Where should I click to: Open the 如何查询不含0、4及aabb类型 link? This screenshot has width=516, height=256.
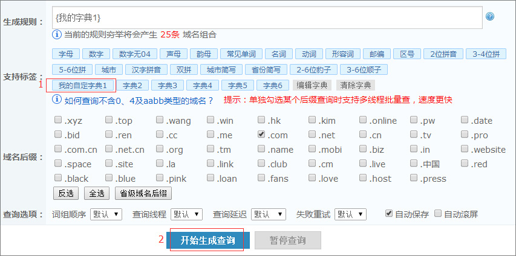(x=139, y=100)
